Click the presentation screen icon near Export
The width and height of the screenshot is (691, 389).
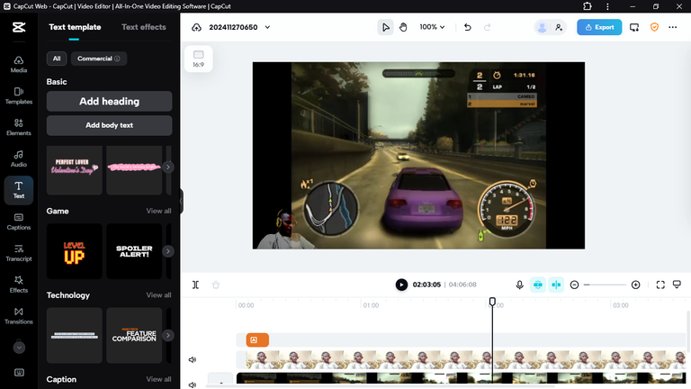click(634, 27)
